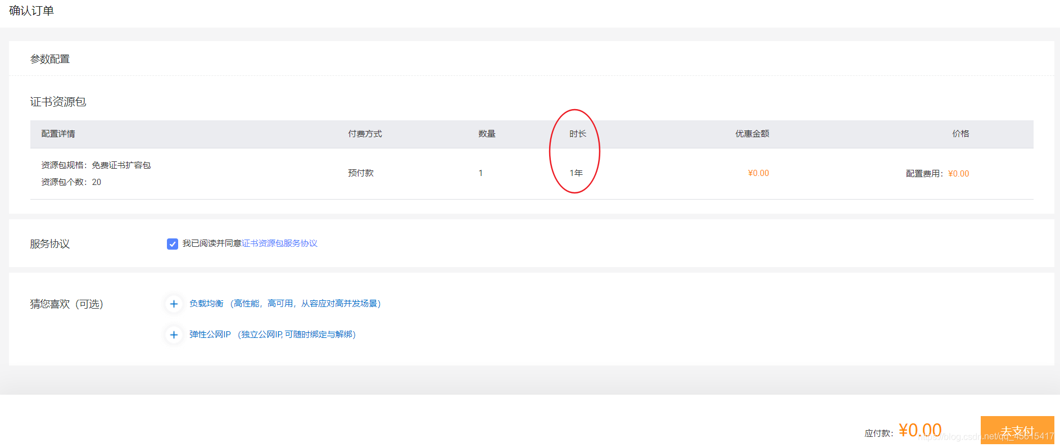The image size is (1060, 447).
Task: Select the 证书资源包 section title
Action: pyautogui.click(x=58, y=102)
